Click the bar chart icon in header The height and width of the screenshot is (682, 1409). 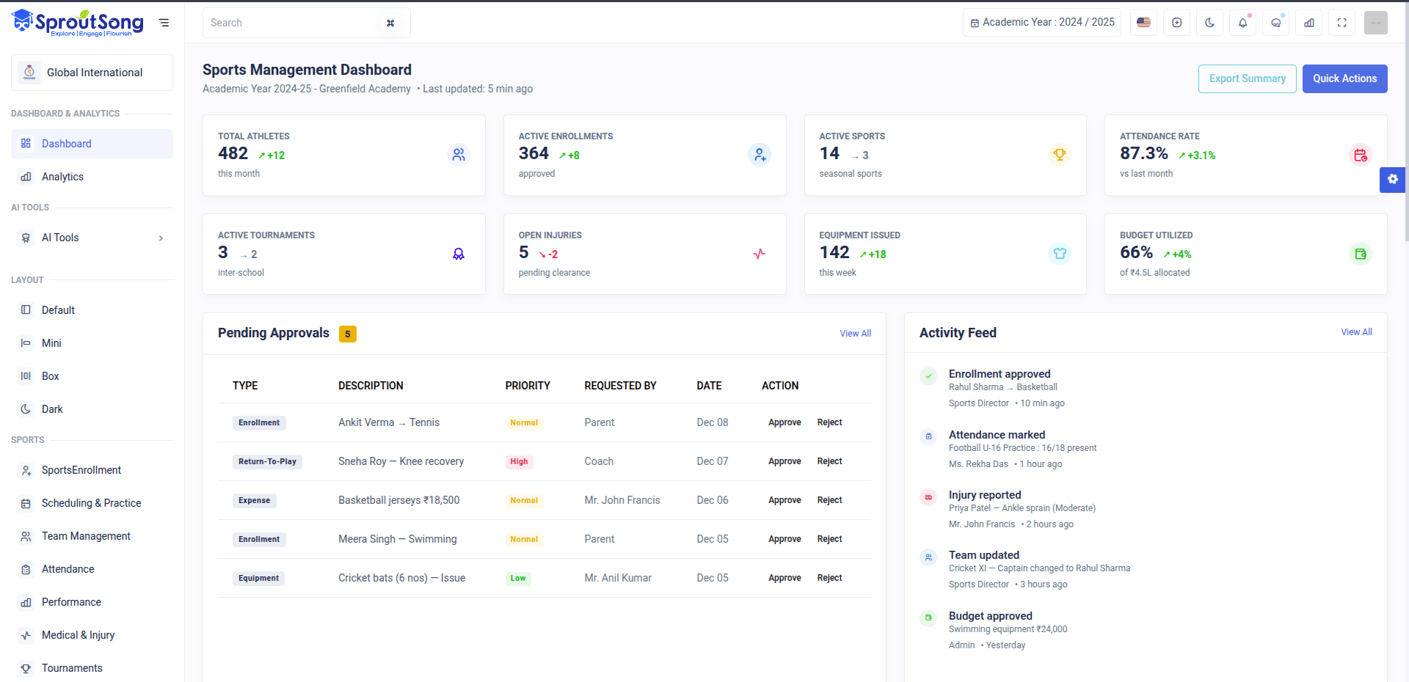pos(1309,23)
